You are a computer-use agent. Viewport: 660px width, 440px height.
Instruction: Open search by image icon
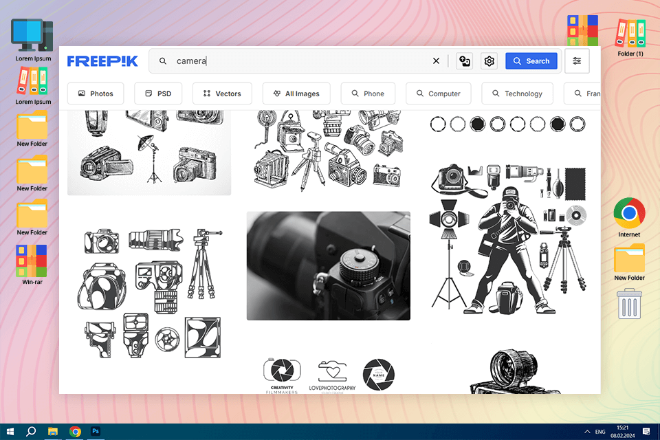(x=464, y=61)
